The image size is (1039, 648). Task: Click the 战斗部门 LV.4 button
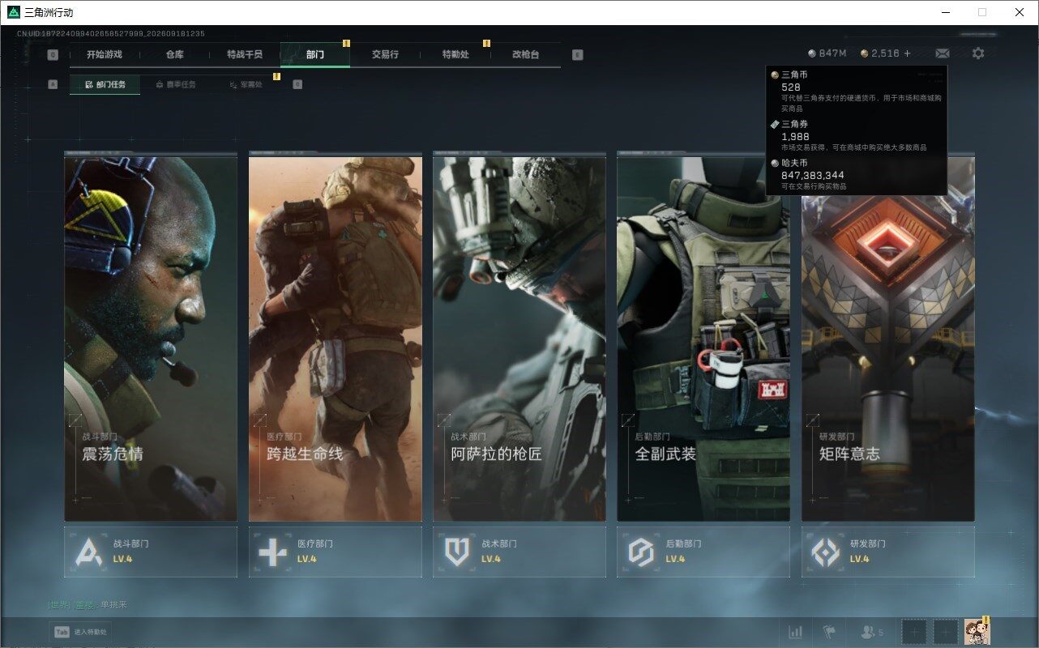pos(151,552)
